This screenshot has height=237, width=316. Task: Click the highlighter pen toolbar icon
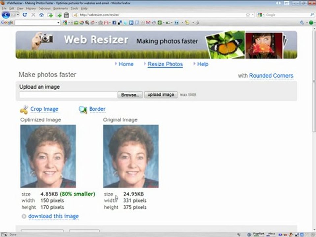(x=197, y=23)
